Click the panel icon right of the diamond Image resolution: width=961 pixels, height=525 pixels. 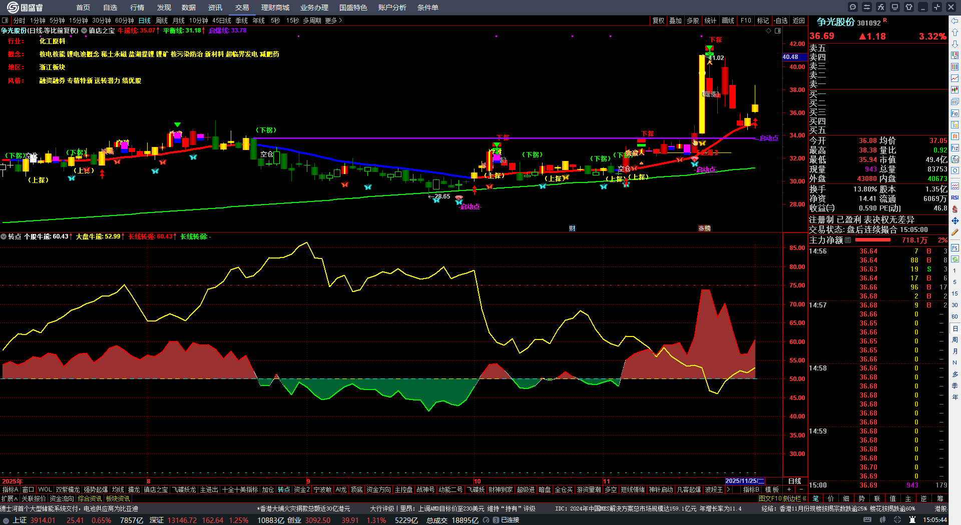point(778,31)
